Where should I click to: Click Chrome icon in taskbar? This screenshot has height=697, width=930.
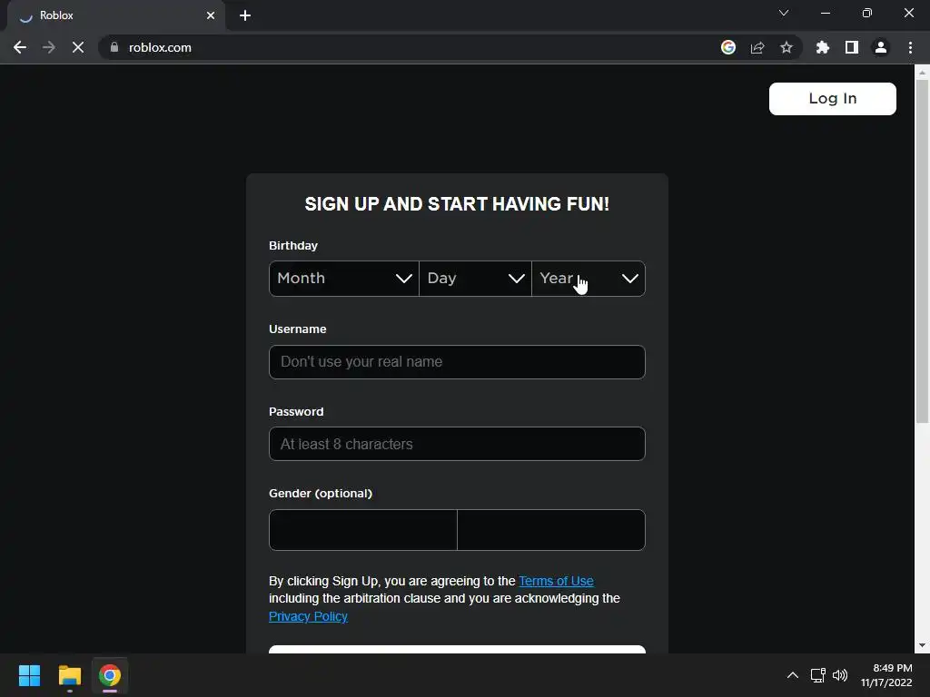110,675
